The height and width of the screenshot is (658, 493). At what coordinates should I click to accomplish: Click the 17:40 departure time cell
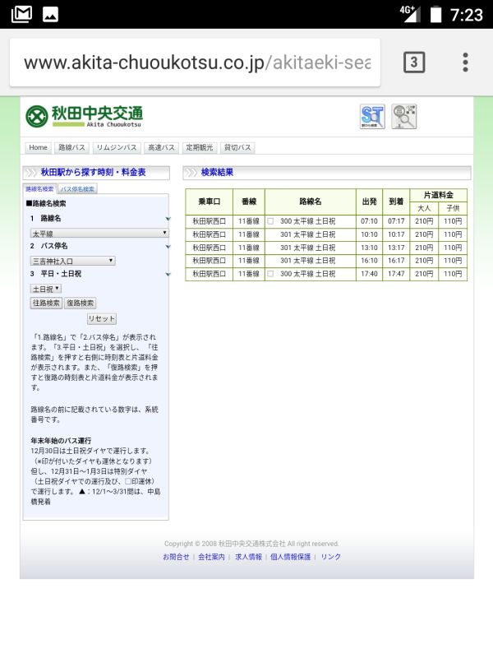[369, 274]
